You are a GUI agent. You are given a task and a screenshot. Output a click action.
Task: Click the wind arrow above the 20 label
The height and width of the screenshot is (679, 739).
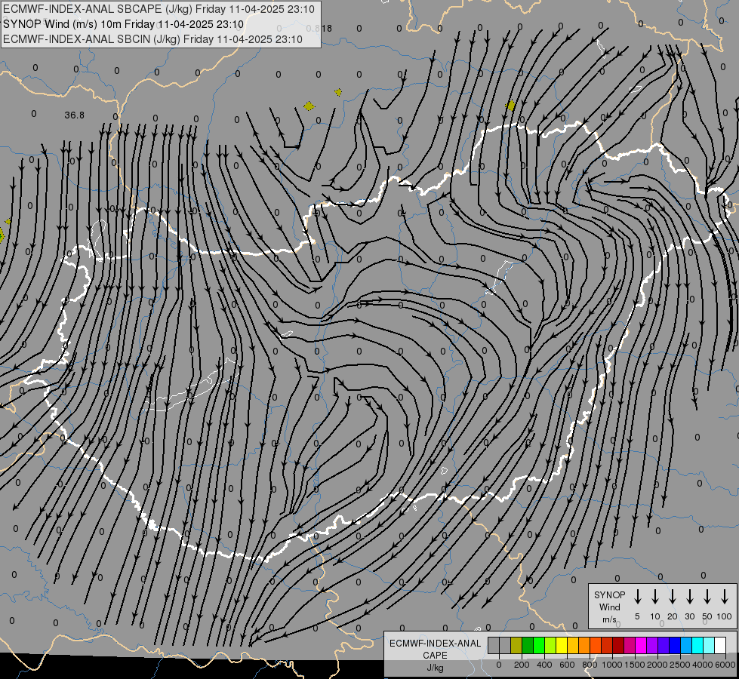pyautogui.click(x=673, y=597)
